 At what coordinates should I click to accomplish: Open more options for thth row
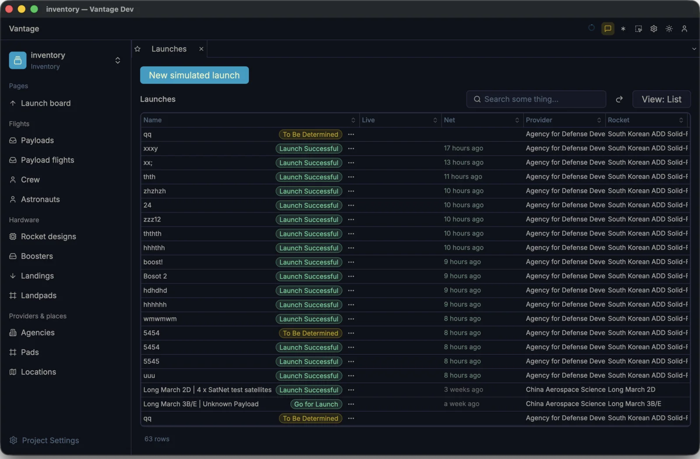351,177
